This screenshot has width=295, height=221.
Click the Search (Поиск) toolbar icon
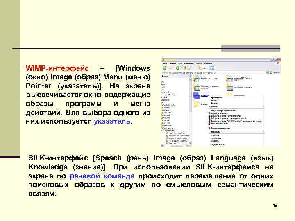191,68
